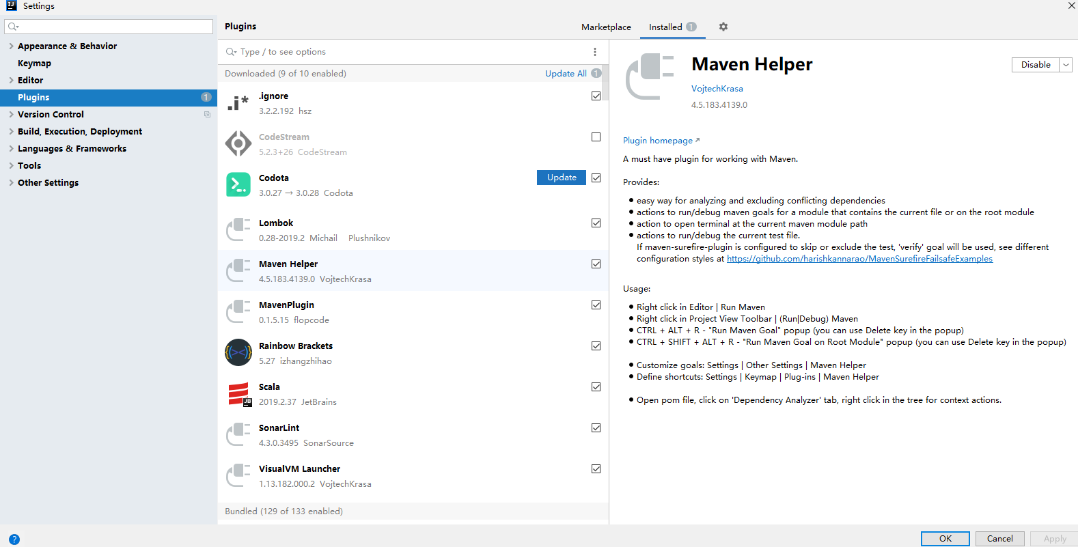1078x547 pixels.
Task: Click the Update All link
Action: (566, 74)
